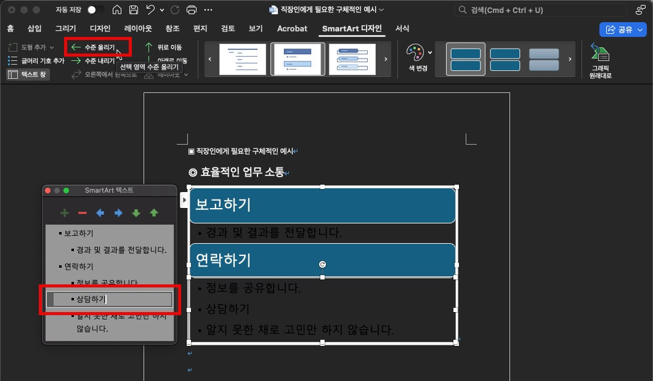653x381 pixels.
Task: Click the Redo icon
Action: click(175, 10)
